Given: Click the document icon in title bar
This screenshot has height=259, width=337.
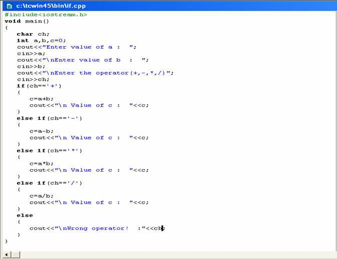Looking at the screenshot, I should pos(9,6).
